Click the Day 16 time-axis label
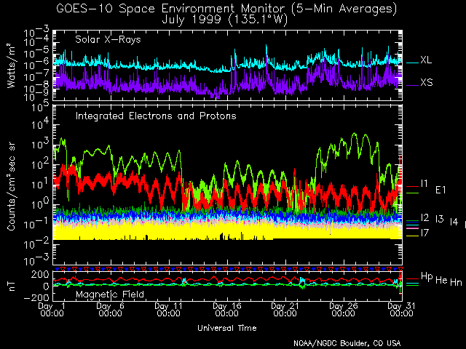Viewport: 466px width, 349px height. click(x=226, y=310)
